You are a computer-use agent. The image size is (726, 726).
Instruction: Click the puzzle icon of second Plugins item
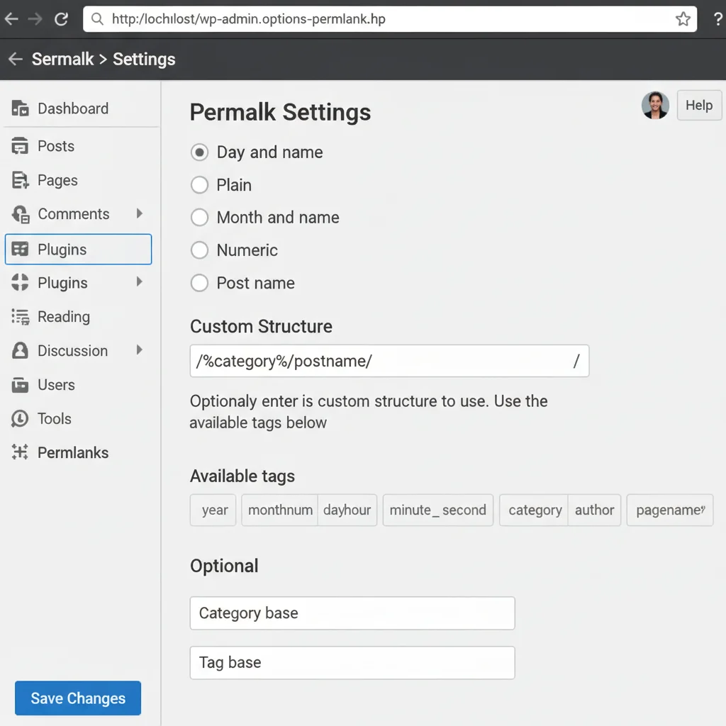click(20, 282)
